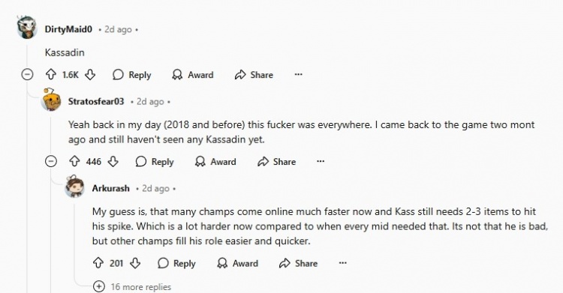Upvote Stratosfear03's comment

click(74, 161)
